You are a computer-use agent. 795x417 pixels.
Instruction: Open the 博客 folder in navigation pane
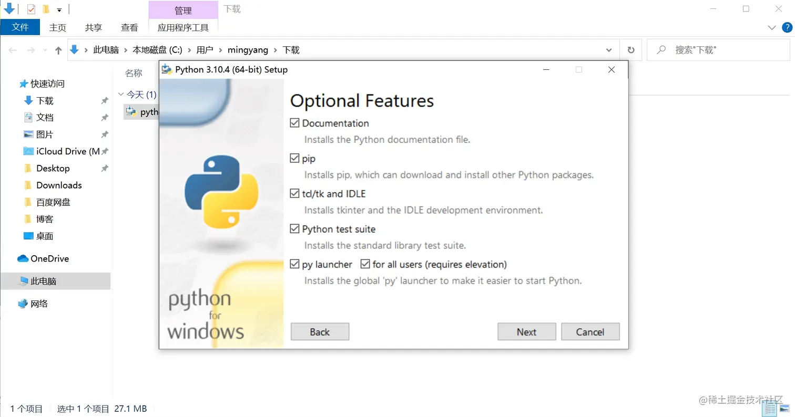tap(45, 219)
